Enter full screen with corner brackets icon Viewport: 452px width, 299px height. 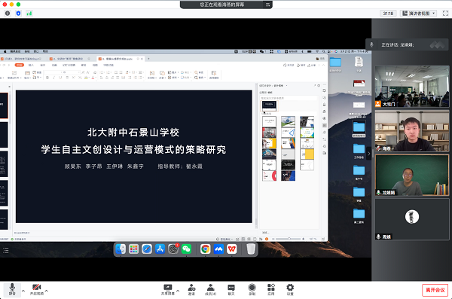point(445,14)
